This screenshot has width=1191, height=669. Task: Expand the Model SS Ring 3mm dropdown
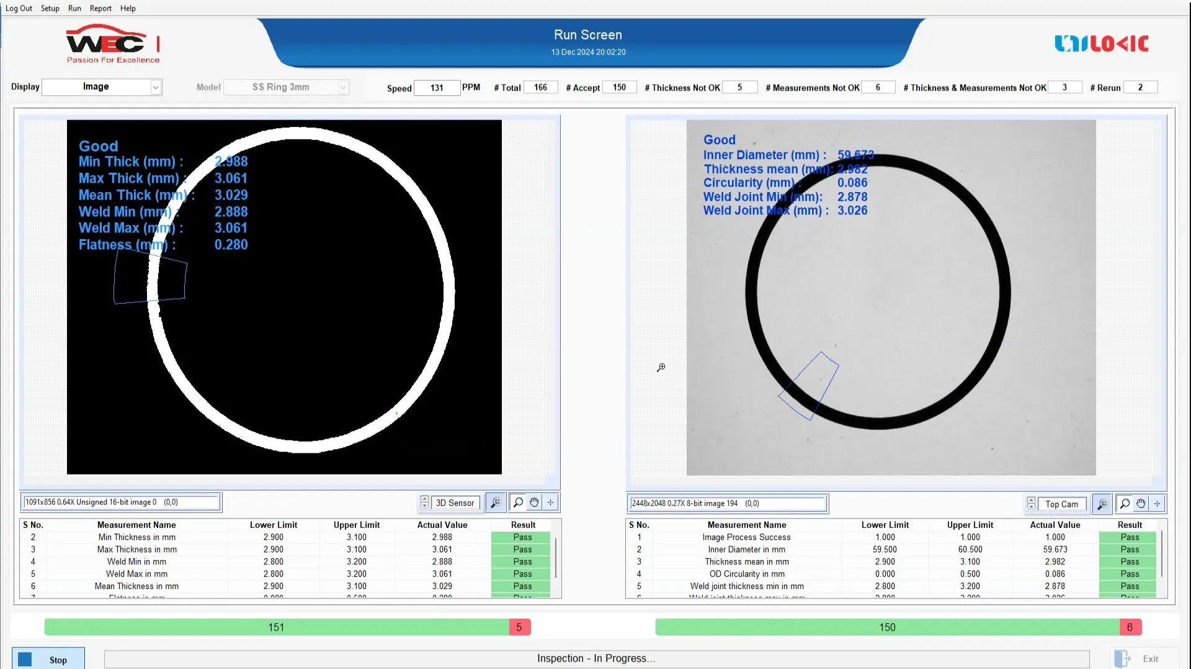pyautogui.click(x=342, y=87)
